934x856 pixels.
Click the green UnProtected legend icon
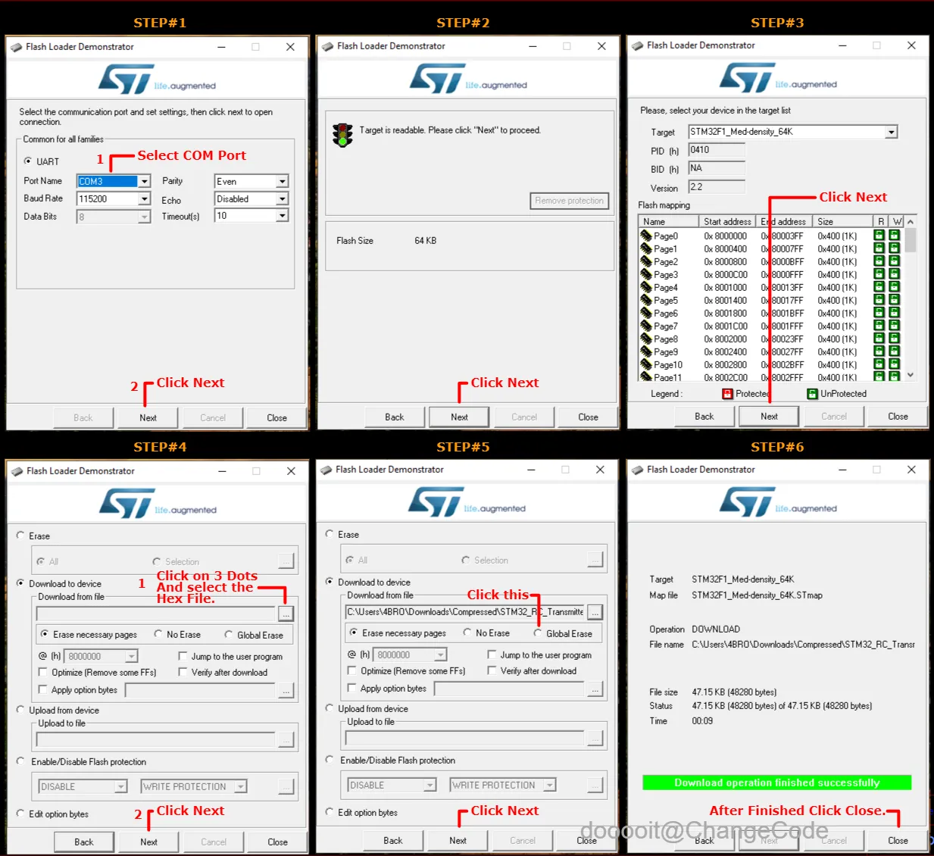tap(813, 394)
